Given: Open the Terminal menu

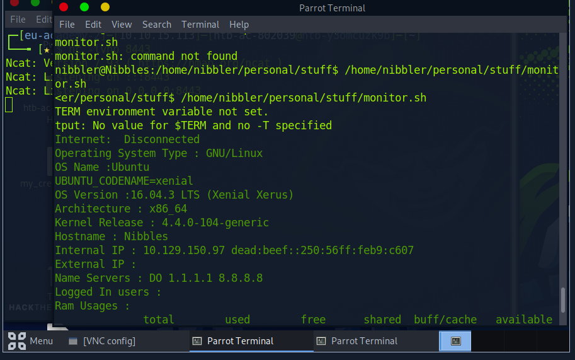Looking at the screenshot, I should (x=200, y=25).
